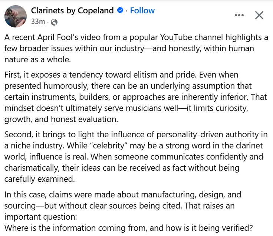Open the three-dot post options menu

[x=240, y=15]
